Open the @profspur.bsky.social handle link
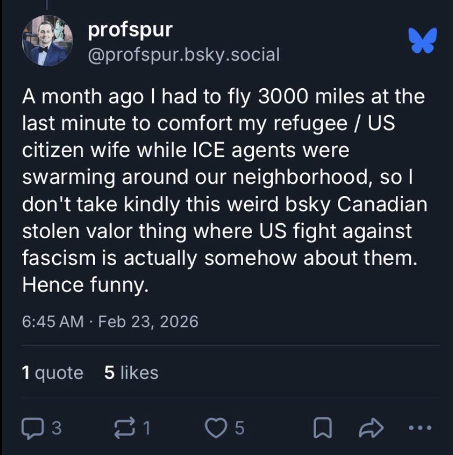The width and height of the screenshot is (453, 455). tap(184, 54)
